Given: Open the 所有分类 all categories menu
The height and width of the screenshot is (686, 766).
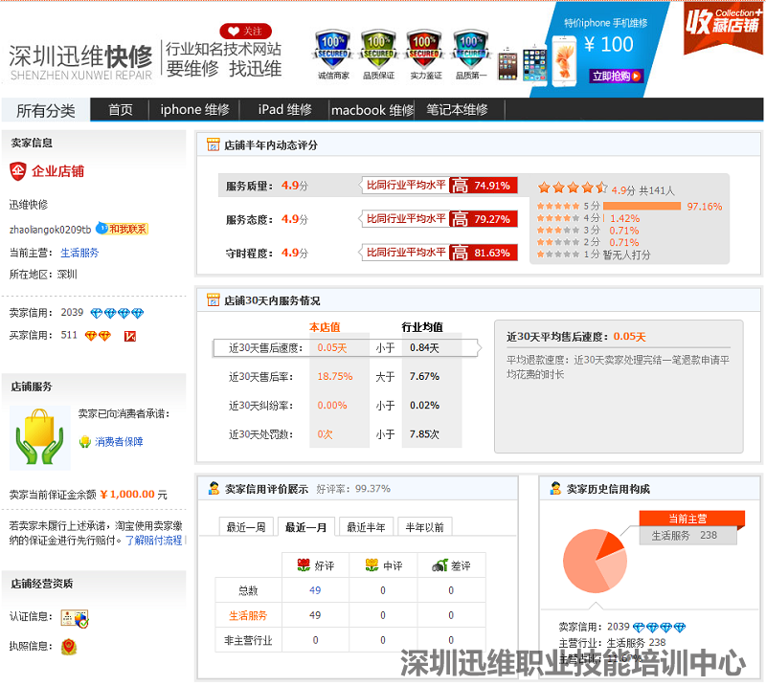Looking at the screenshot, I should point(46,110).
